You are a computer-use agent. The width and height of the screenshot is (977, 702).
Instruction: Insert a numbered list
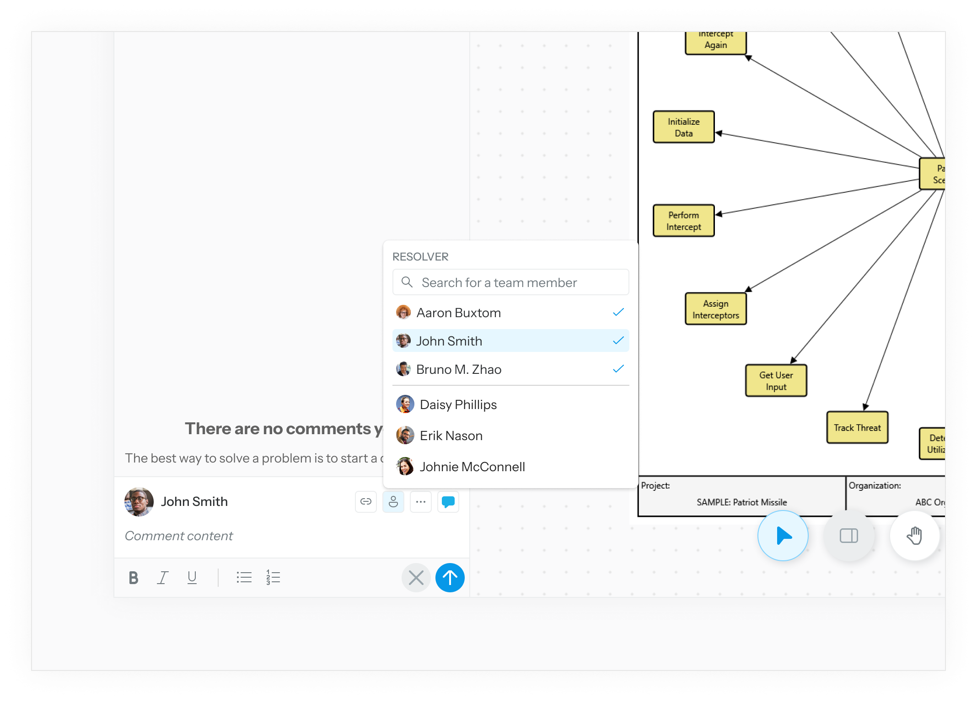tap(273, 578)
